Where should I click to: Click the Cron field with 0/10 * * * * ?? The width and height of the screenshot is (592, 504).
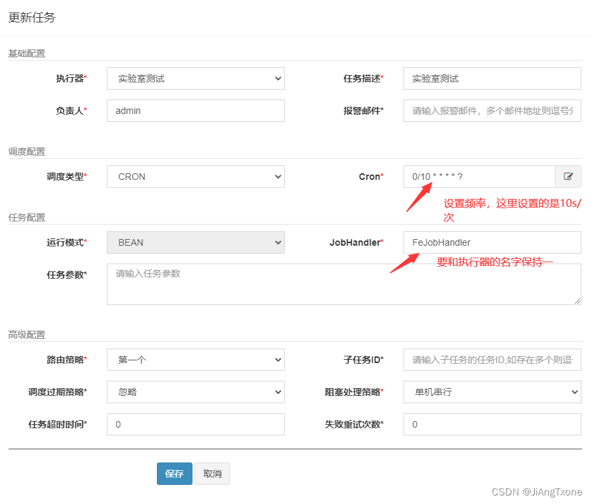[x=479, y=177]
